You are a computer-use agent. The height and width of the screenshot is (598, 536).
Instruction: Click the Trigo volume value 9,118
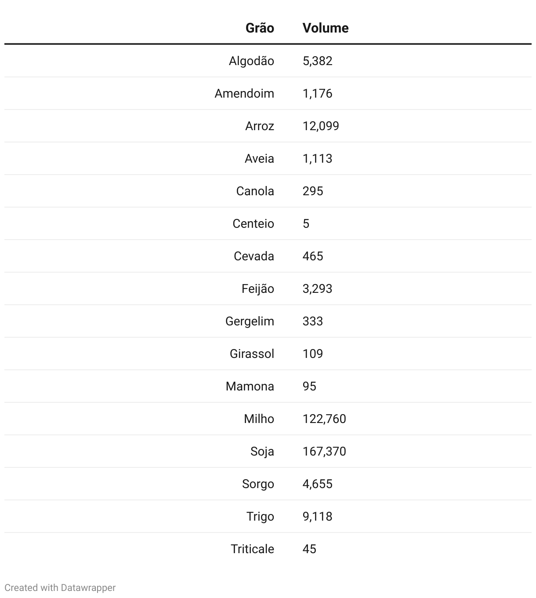pos(317,517)
